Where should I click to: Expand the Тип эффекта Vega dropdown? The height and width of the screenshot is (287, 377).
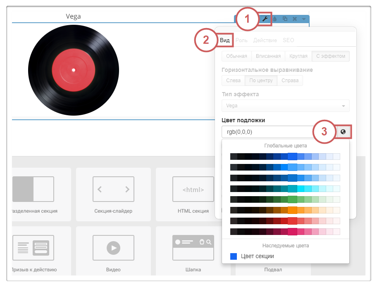(285, 106)
